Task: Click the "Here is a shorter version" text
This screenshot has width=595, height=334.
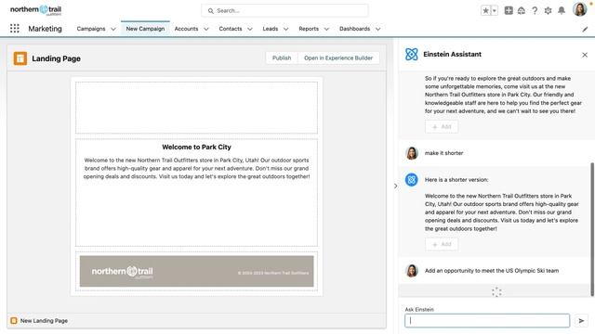Action: pyautogui.click(x=456, y=179)
